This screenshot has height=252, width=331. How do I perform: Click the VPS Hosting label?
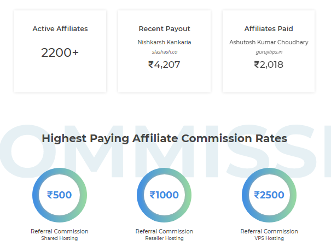pos(269,238)
